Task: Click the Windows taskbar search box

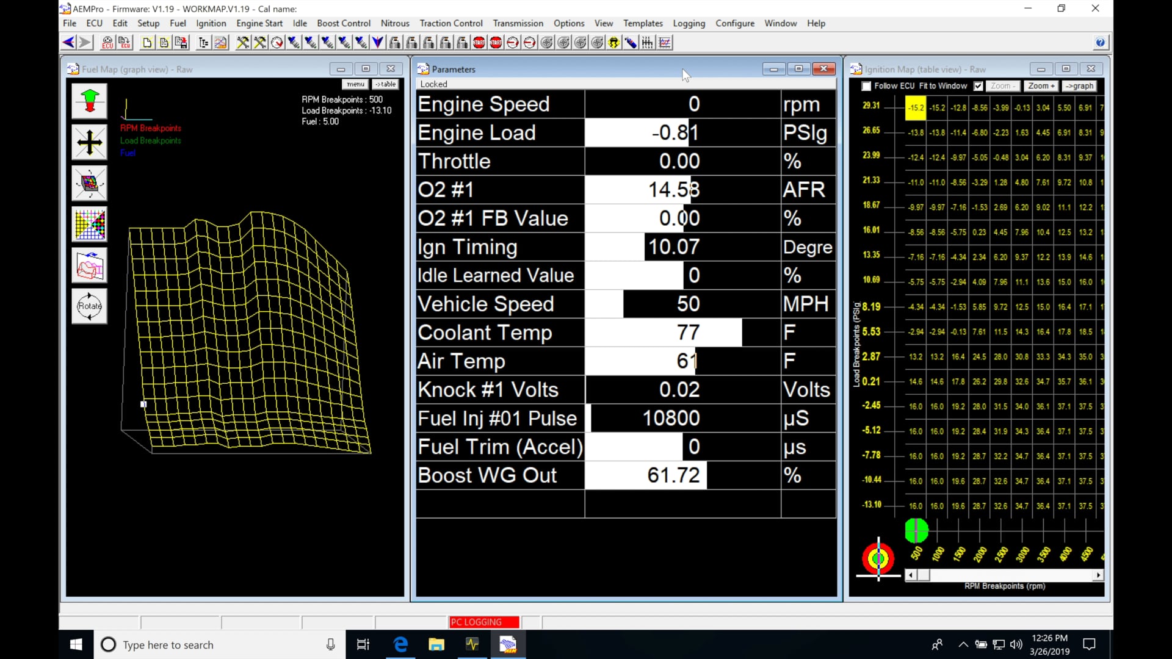Action: 201,644
